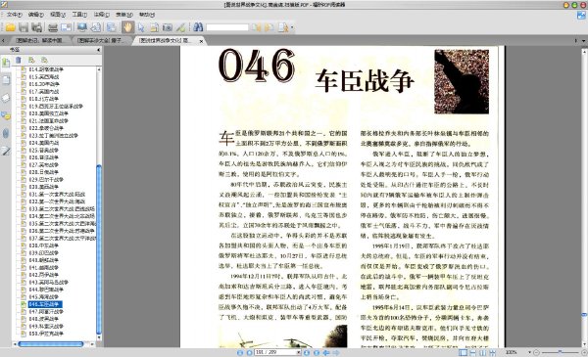Screen dimensions: 588x357
Task: Click the trash Delete bookmark icon
Action: [x=18, y=60]
